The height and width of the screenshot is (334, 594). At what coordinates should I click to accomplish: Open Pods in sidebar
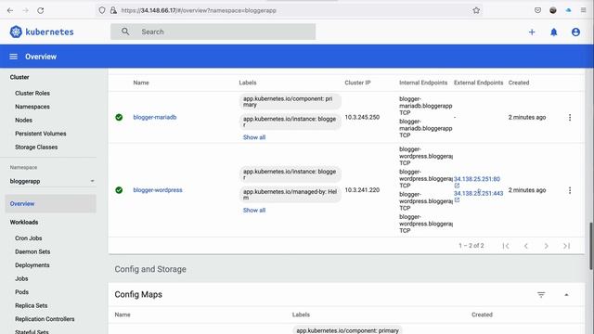pos(21,292)
